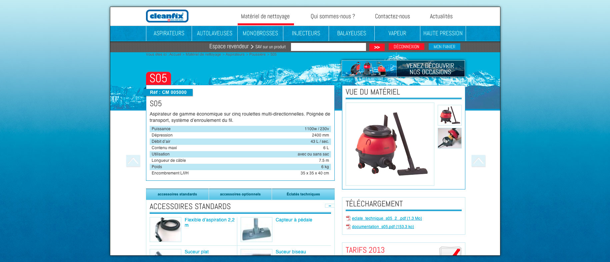The image size is (610, 262).
Task: Click the Débit d'air value 43 L / sec.
Action: click(320, 141)
